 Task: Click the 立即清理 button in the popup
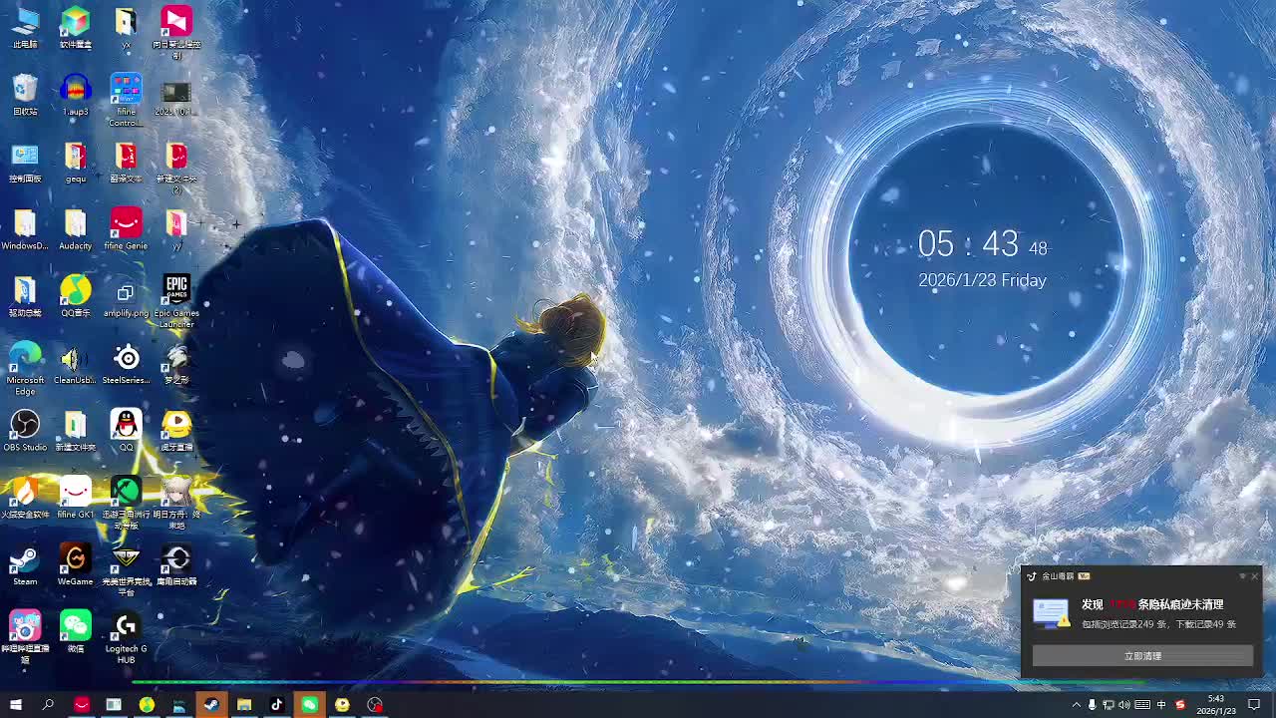click(x=1142, y=656)
